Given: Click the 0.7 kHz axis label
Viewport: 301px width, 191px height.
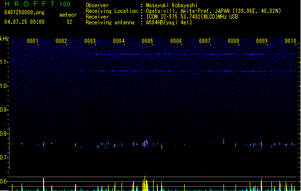Looking at the screenshot, I should [4, 158].
